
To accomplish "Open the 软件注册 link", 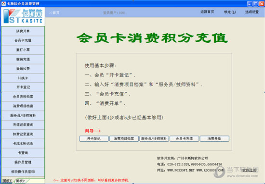I will pos(249,171).
